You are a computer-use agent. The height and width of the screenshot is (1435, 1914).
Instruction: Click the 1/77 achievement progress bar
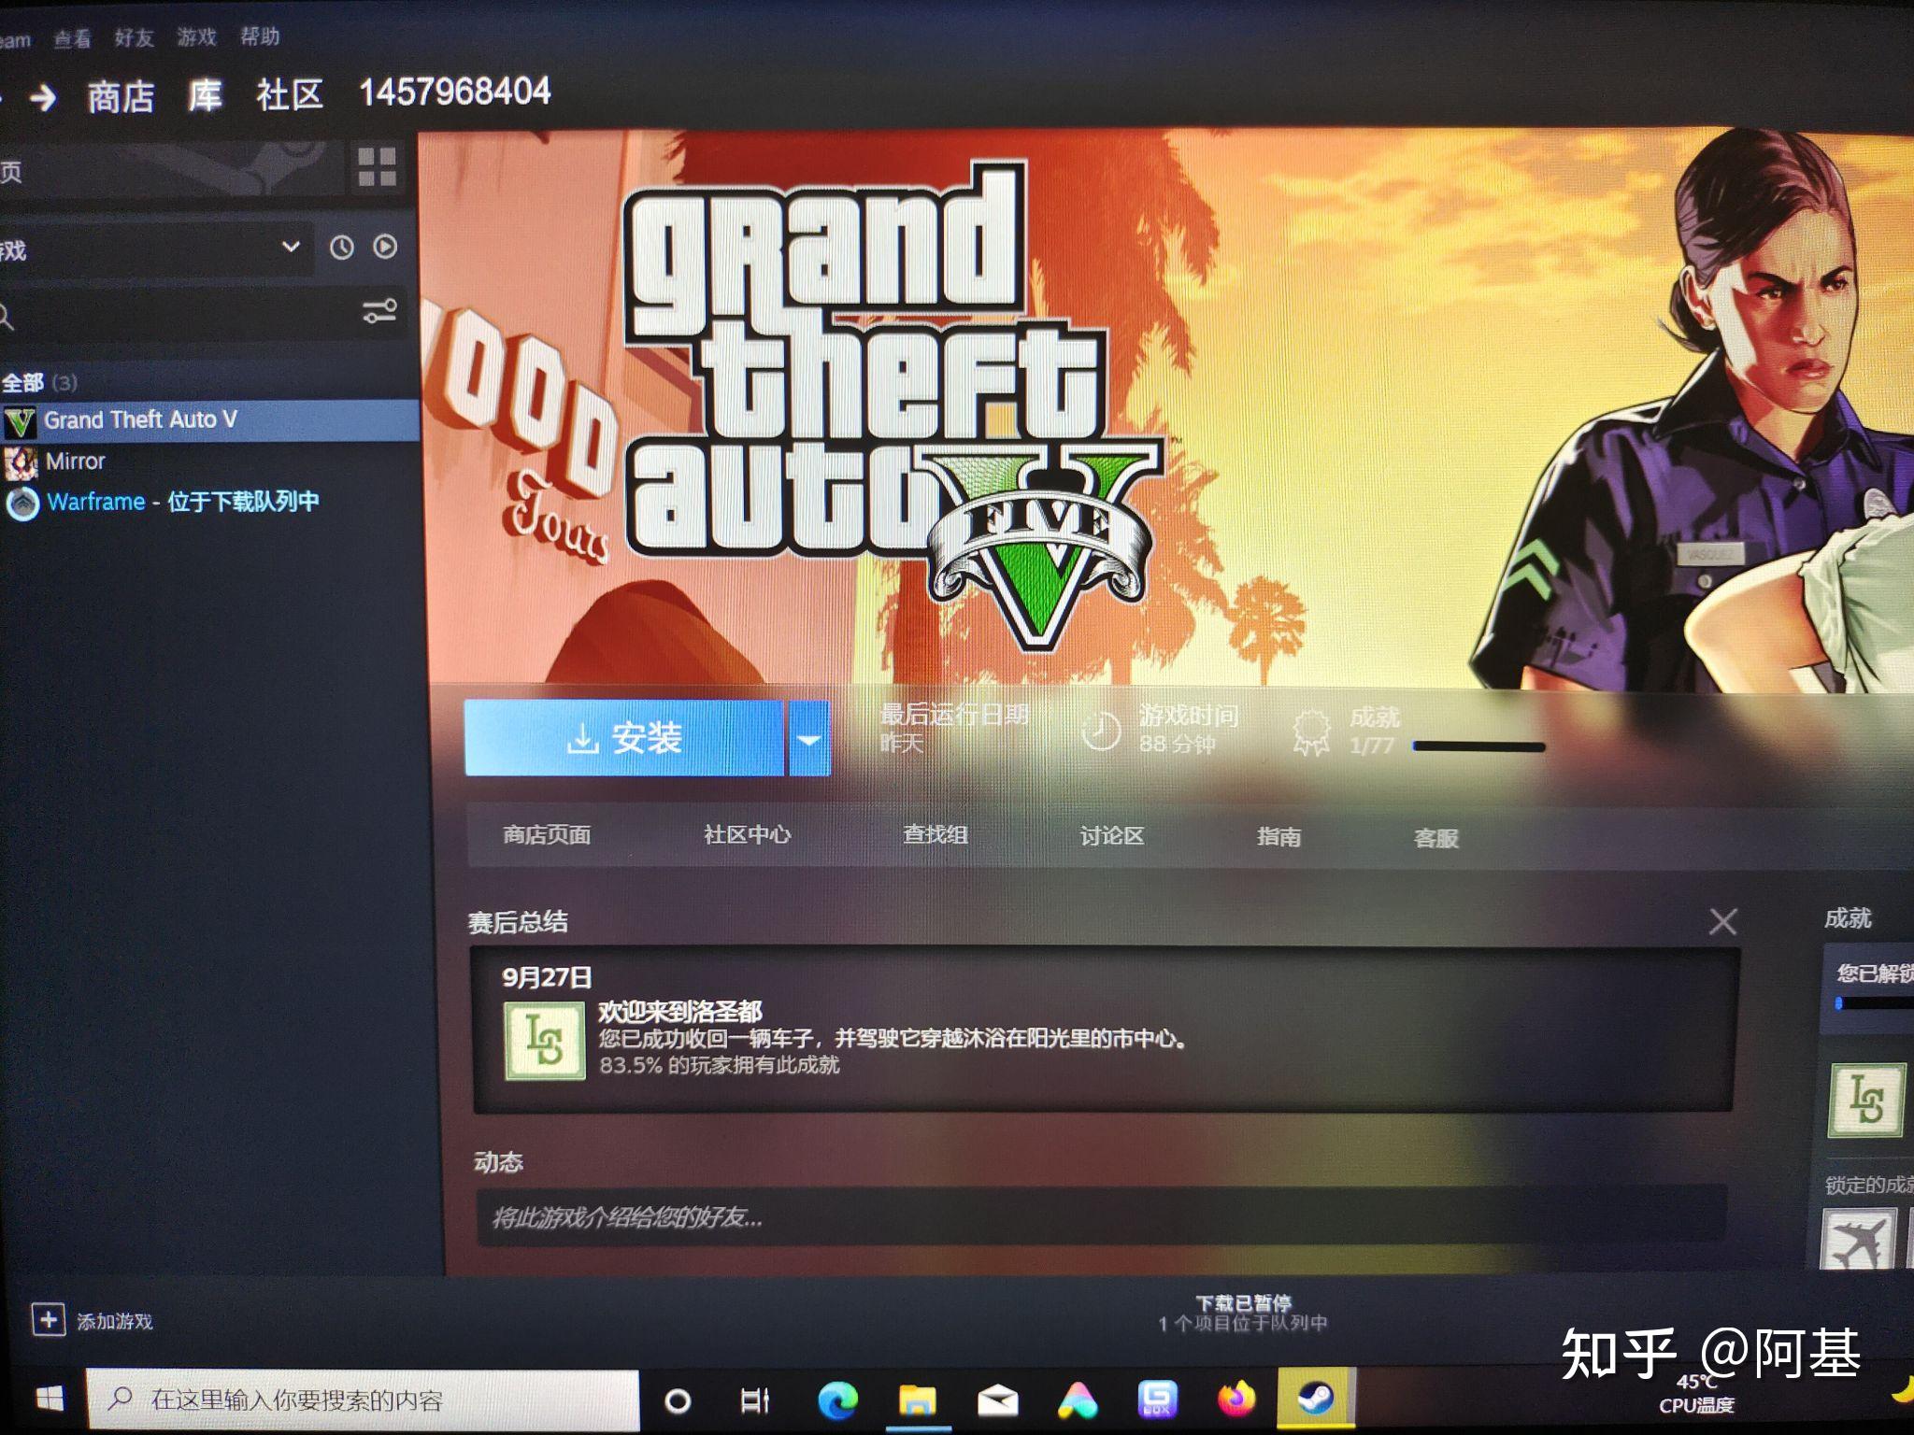pyautogui.click(x=1478, y=746)
